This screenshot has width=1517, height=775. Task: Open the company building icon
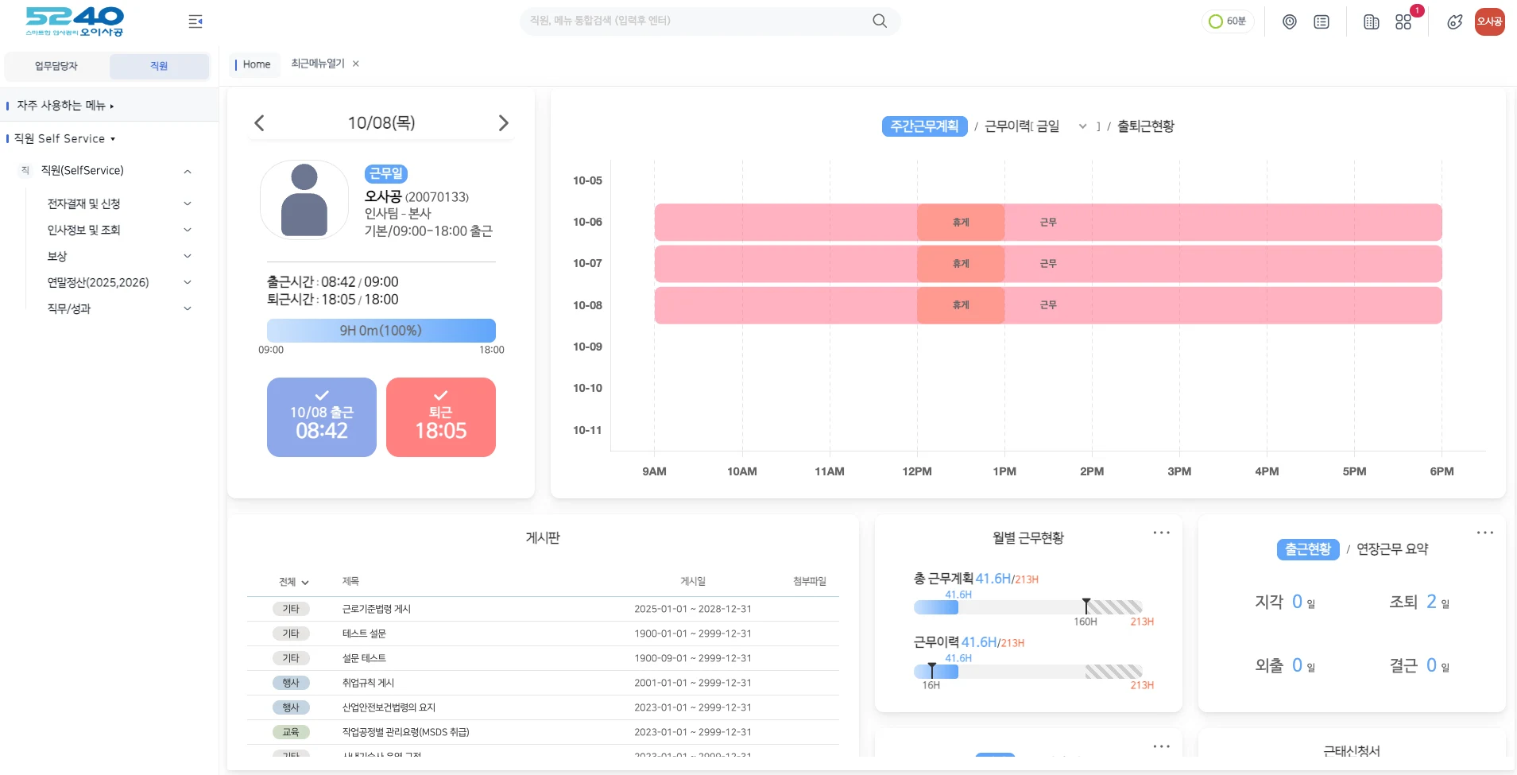(1372, 22)
